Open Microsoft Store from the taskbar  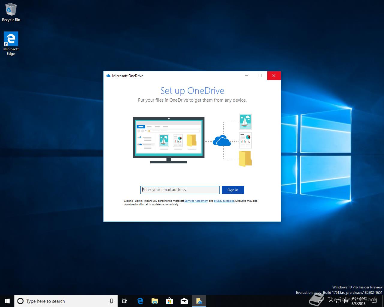169,301
